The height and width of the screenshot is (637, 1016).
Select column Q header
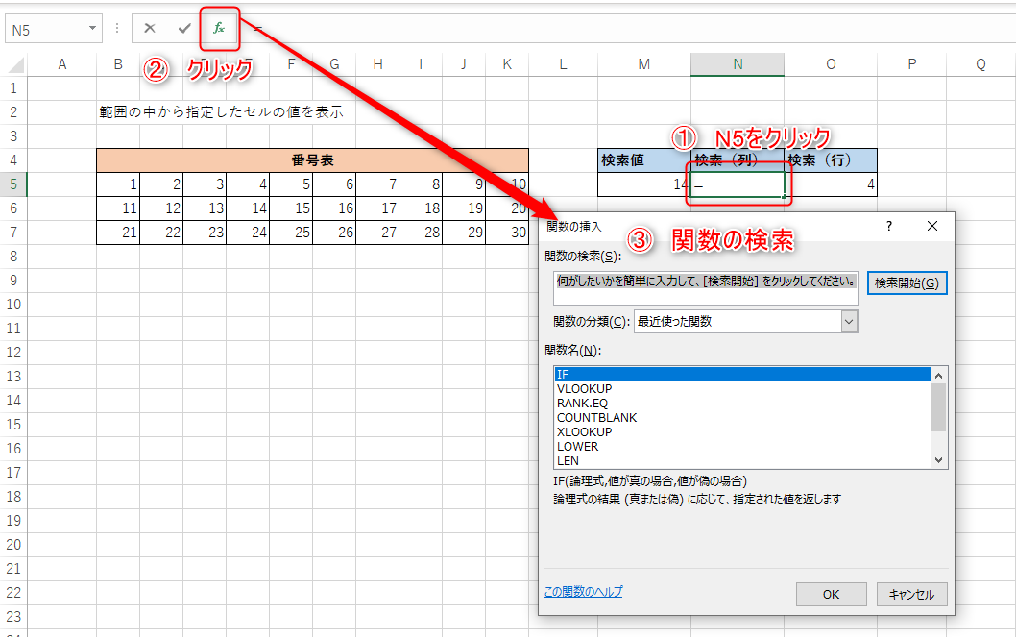(980, 64)
